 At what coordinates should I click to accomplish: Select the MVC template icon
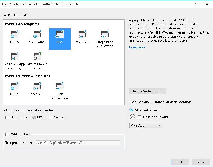[x=60, y=34]
